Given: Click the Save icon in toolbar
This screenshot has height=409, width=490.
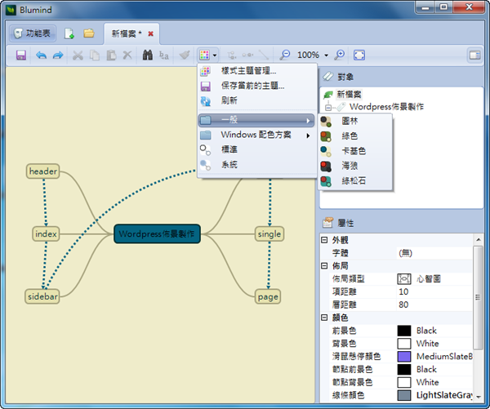Looking at the screenshot, I should [21, 56].
